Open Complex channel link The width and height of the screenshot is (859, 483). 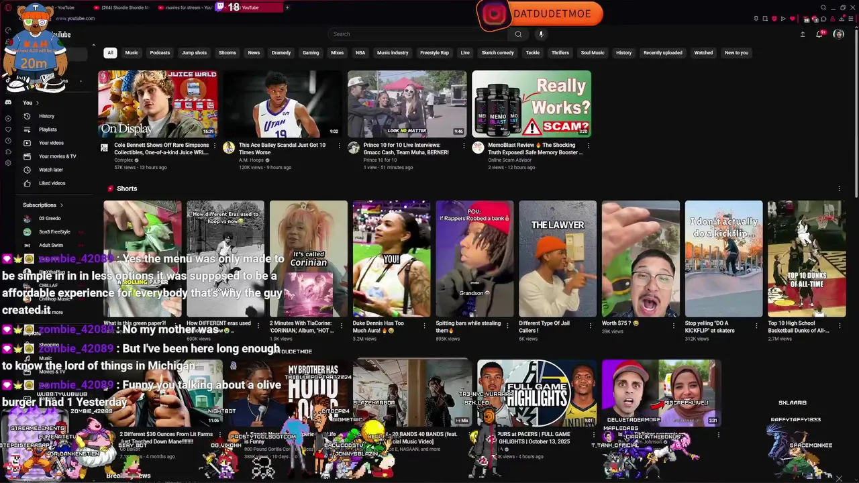click(x=123, y=160)
